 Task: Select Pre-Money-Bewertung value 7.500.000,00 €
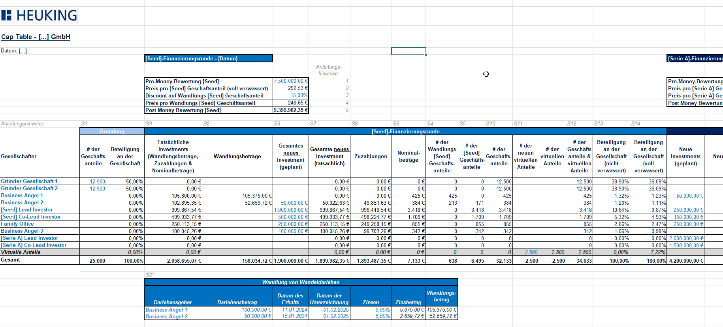290,81
